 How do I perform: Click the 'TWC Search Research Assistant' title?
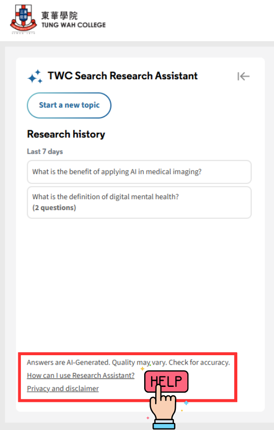point(122,76)
